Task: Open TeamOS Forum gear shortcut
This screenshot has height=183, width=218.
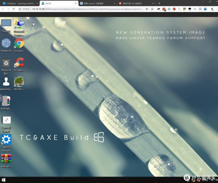Action: click(6, 143)
